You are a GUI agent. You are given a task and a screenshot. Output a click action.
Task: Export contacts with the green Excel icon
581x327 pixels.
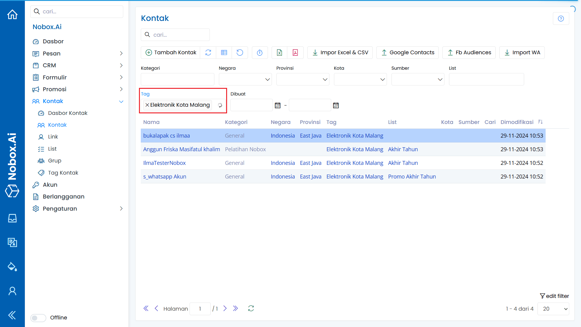point(279,52)
